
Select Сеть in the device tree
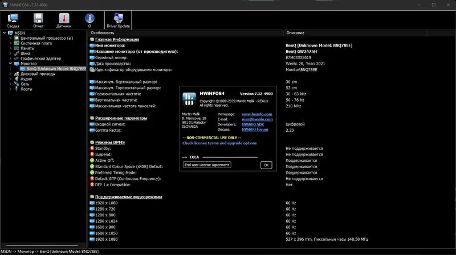point(25,84)
